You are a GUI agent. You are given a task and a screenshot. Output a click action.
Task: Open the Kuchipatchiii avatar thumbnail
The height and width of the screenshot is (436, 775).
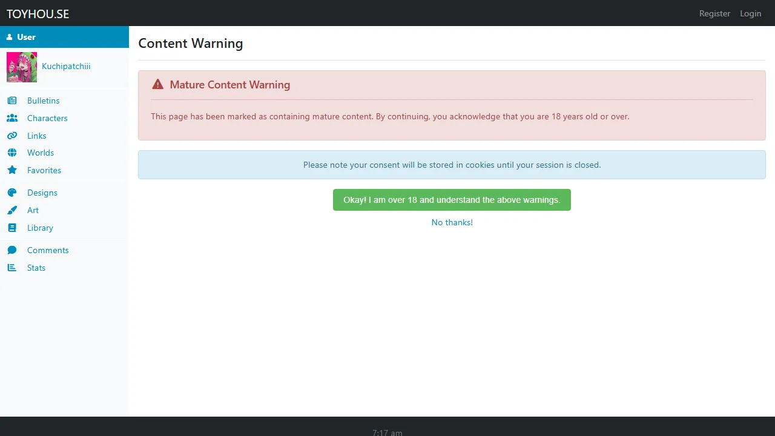point(22,67)
